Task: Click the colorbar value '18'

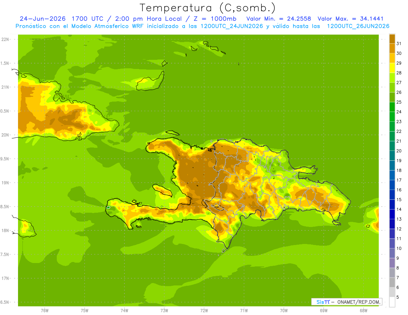Action: 399,170
